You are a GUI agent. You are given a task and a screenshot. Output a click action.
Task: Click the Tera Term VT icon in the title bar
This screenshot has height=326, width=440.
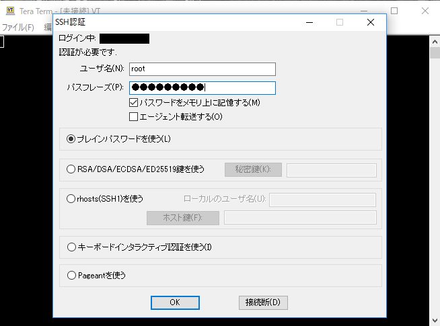tap(10, 11)
